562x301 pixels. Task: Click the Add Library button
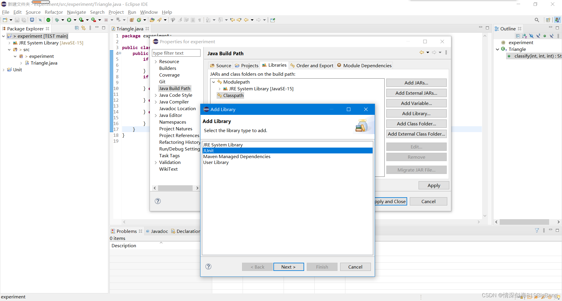click(416, 113)
